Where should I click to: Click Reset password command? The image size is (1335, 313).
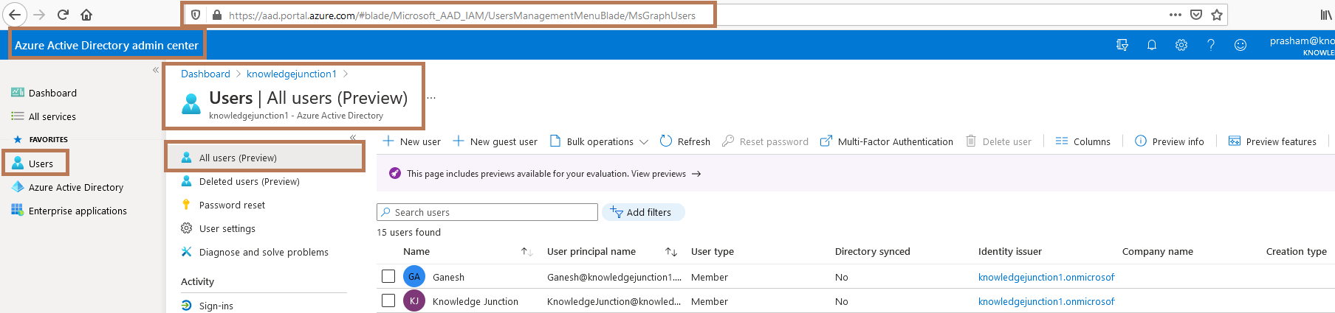(765, 141)
